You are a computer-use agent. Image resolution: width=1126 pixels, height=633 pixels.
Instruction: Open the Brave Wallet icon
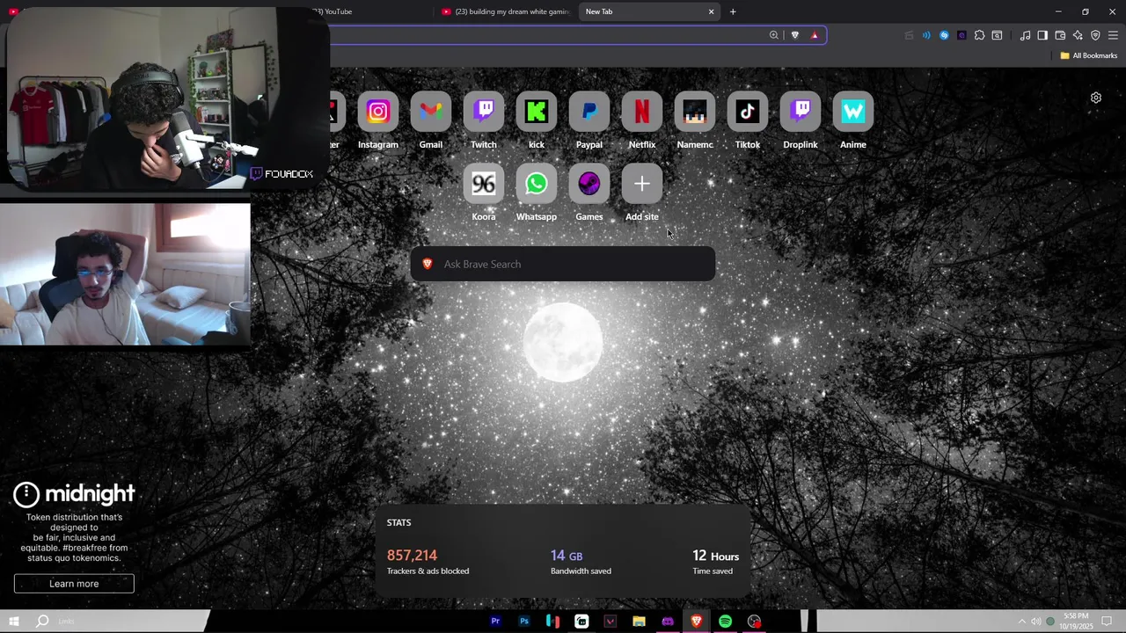click(x=1060, y=35)
